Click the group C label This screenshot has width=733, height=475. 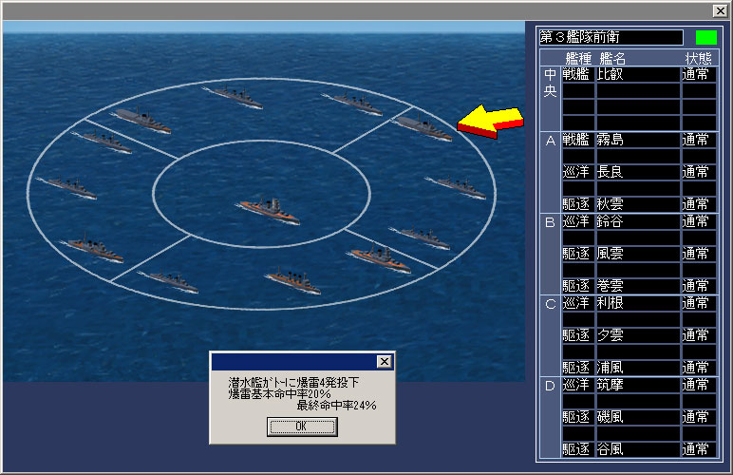click(550, 304)
